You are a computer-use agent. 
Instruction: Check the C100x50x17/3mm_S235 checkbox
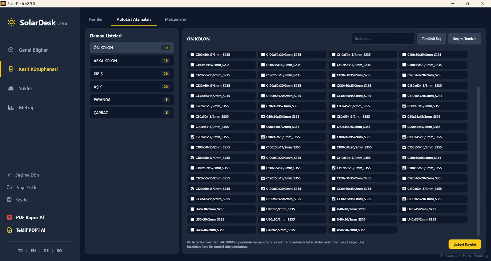pyautogui.click(x=192, y=55)
